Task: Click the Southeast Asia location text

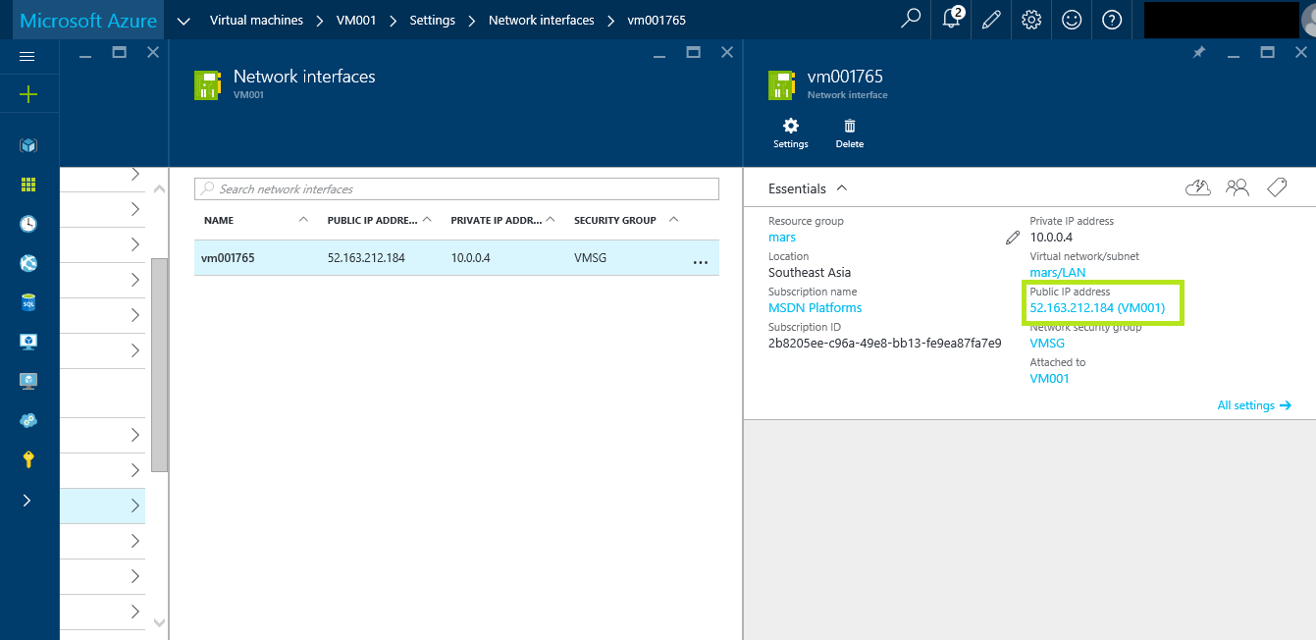Action: click(810, 272)
